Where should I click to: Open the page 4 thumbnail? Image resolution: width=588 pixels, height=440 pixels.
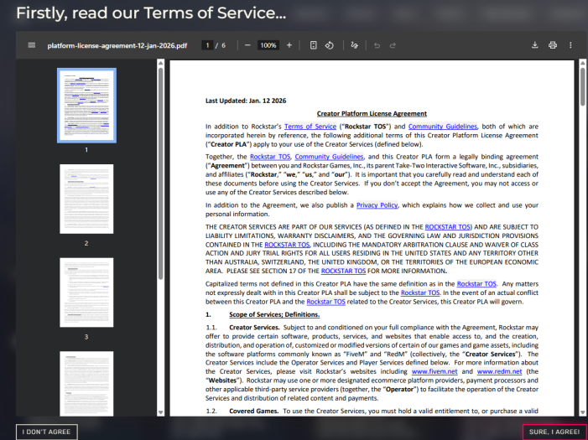coord(86,383)
